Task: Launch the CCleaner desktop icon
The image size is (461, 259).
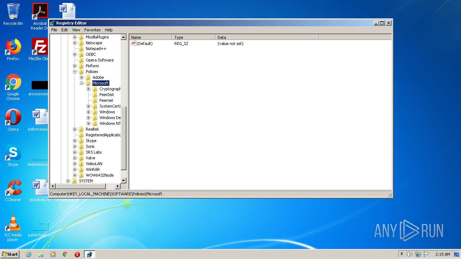Action: point(13,191)
